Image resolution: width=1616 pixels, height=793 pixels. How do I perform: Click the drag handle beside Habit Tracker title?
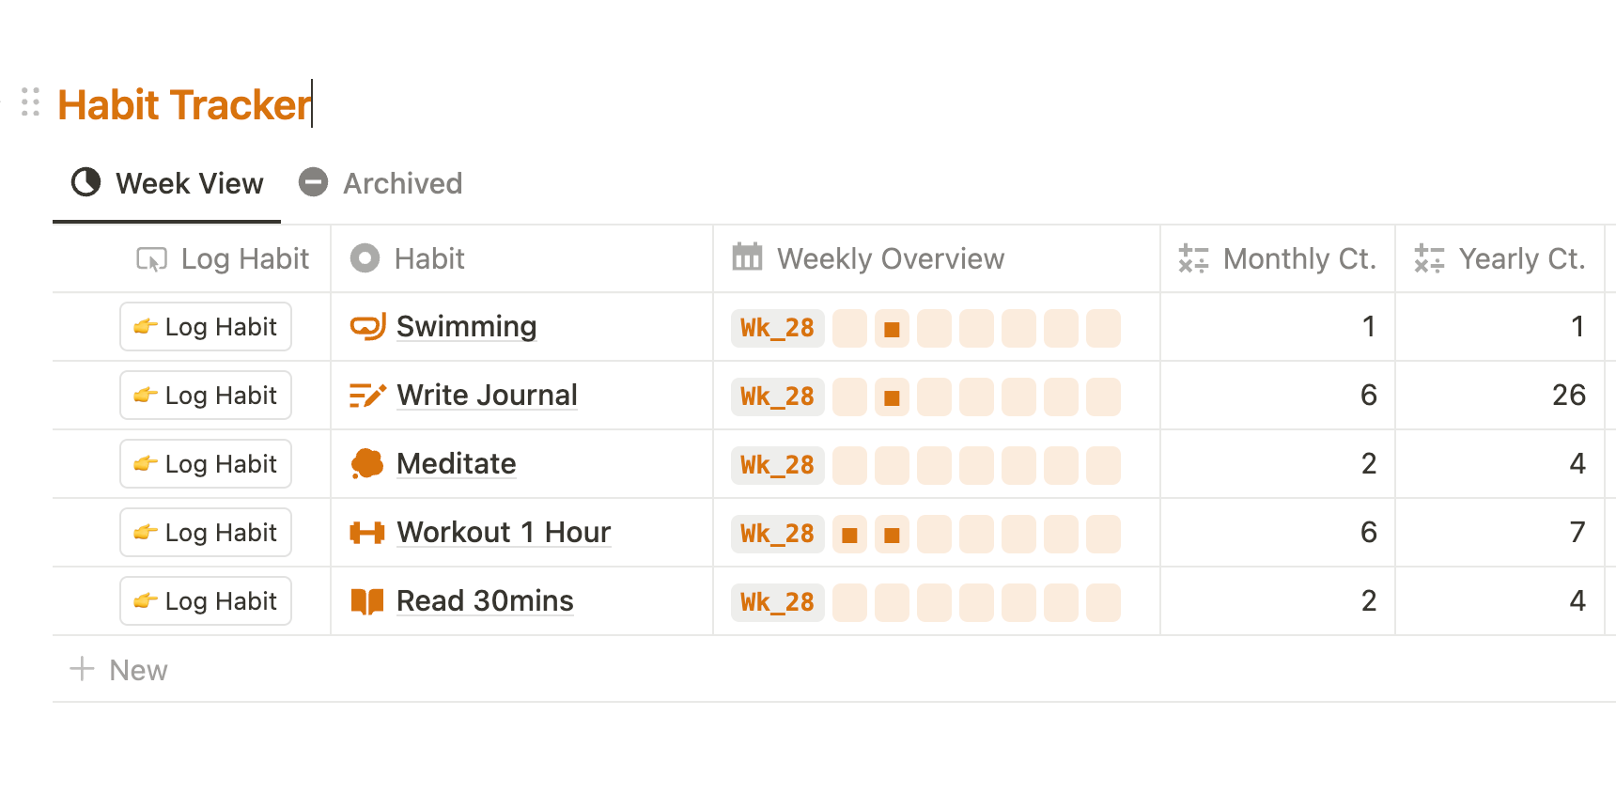[30, 101]
